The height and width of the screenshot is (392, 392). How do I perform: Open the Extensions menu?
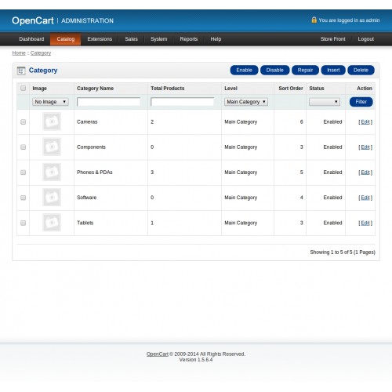[100, 39]
